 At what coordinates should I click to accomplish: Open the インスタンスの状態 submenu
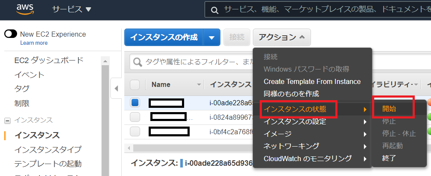(x=313, y=110)
